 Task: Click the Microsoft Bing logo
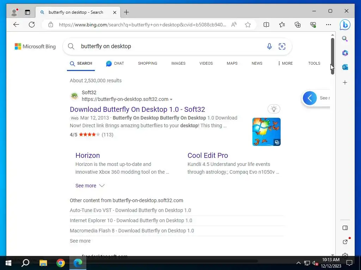coord(35,46)
